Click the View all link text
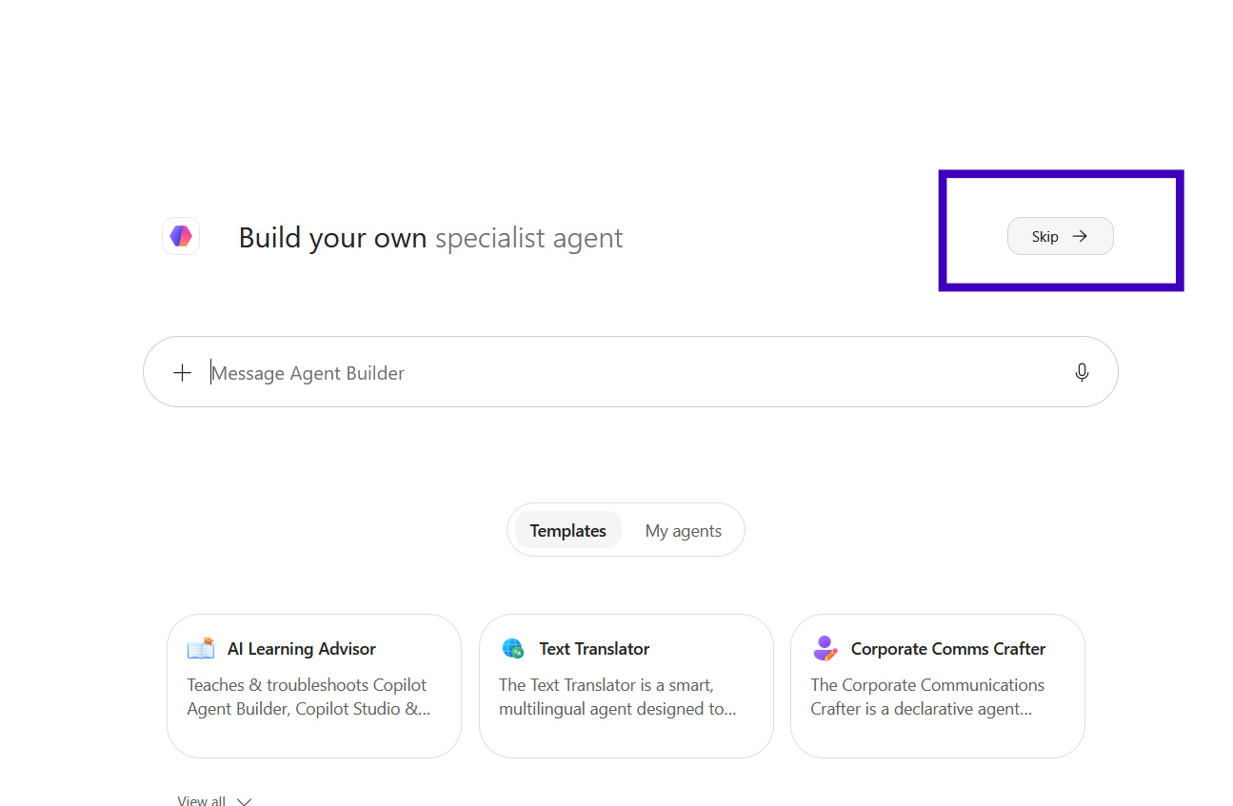This screenshot has width=1233, height=806. [x=201, y=800]
